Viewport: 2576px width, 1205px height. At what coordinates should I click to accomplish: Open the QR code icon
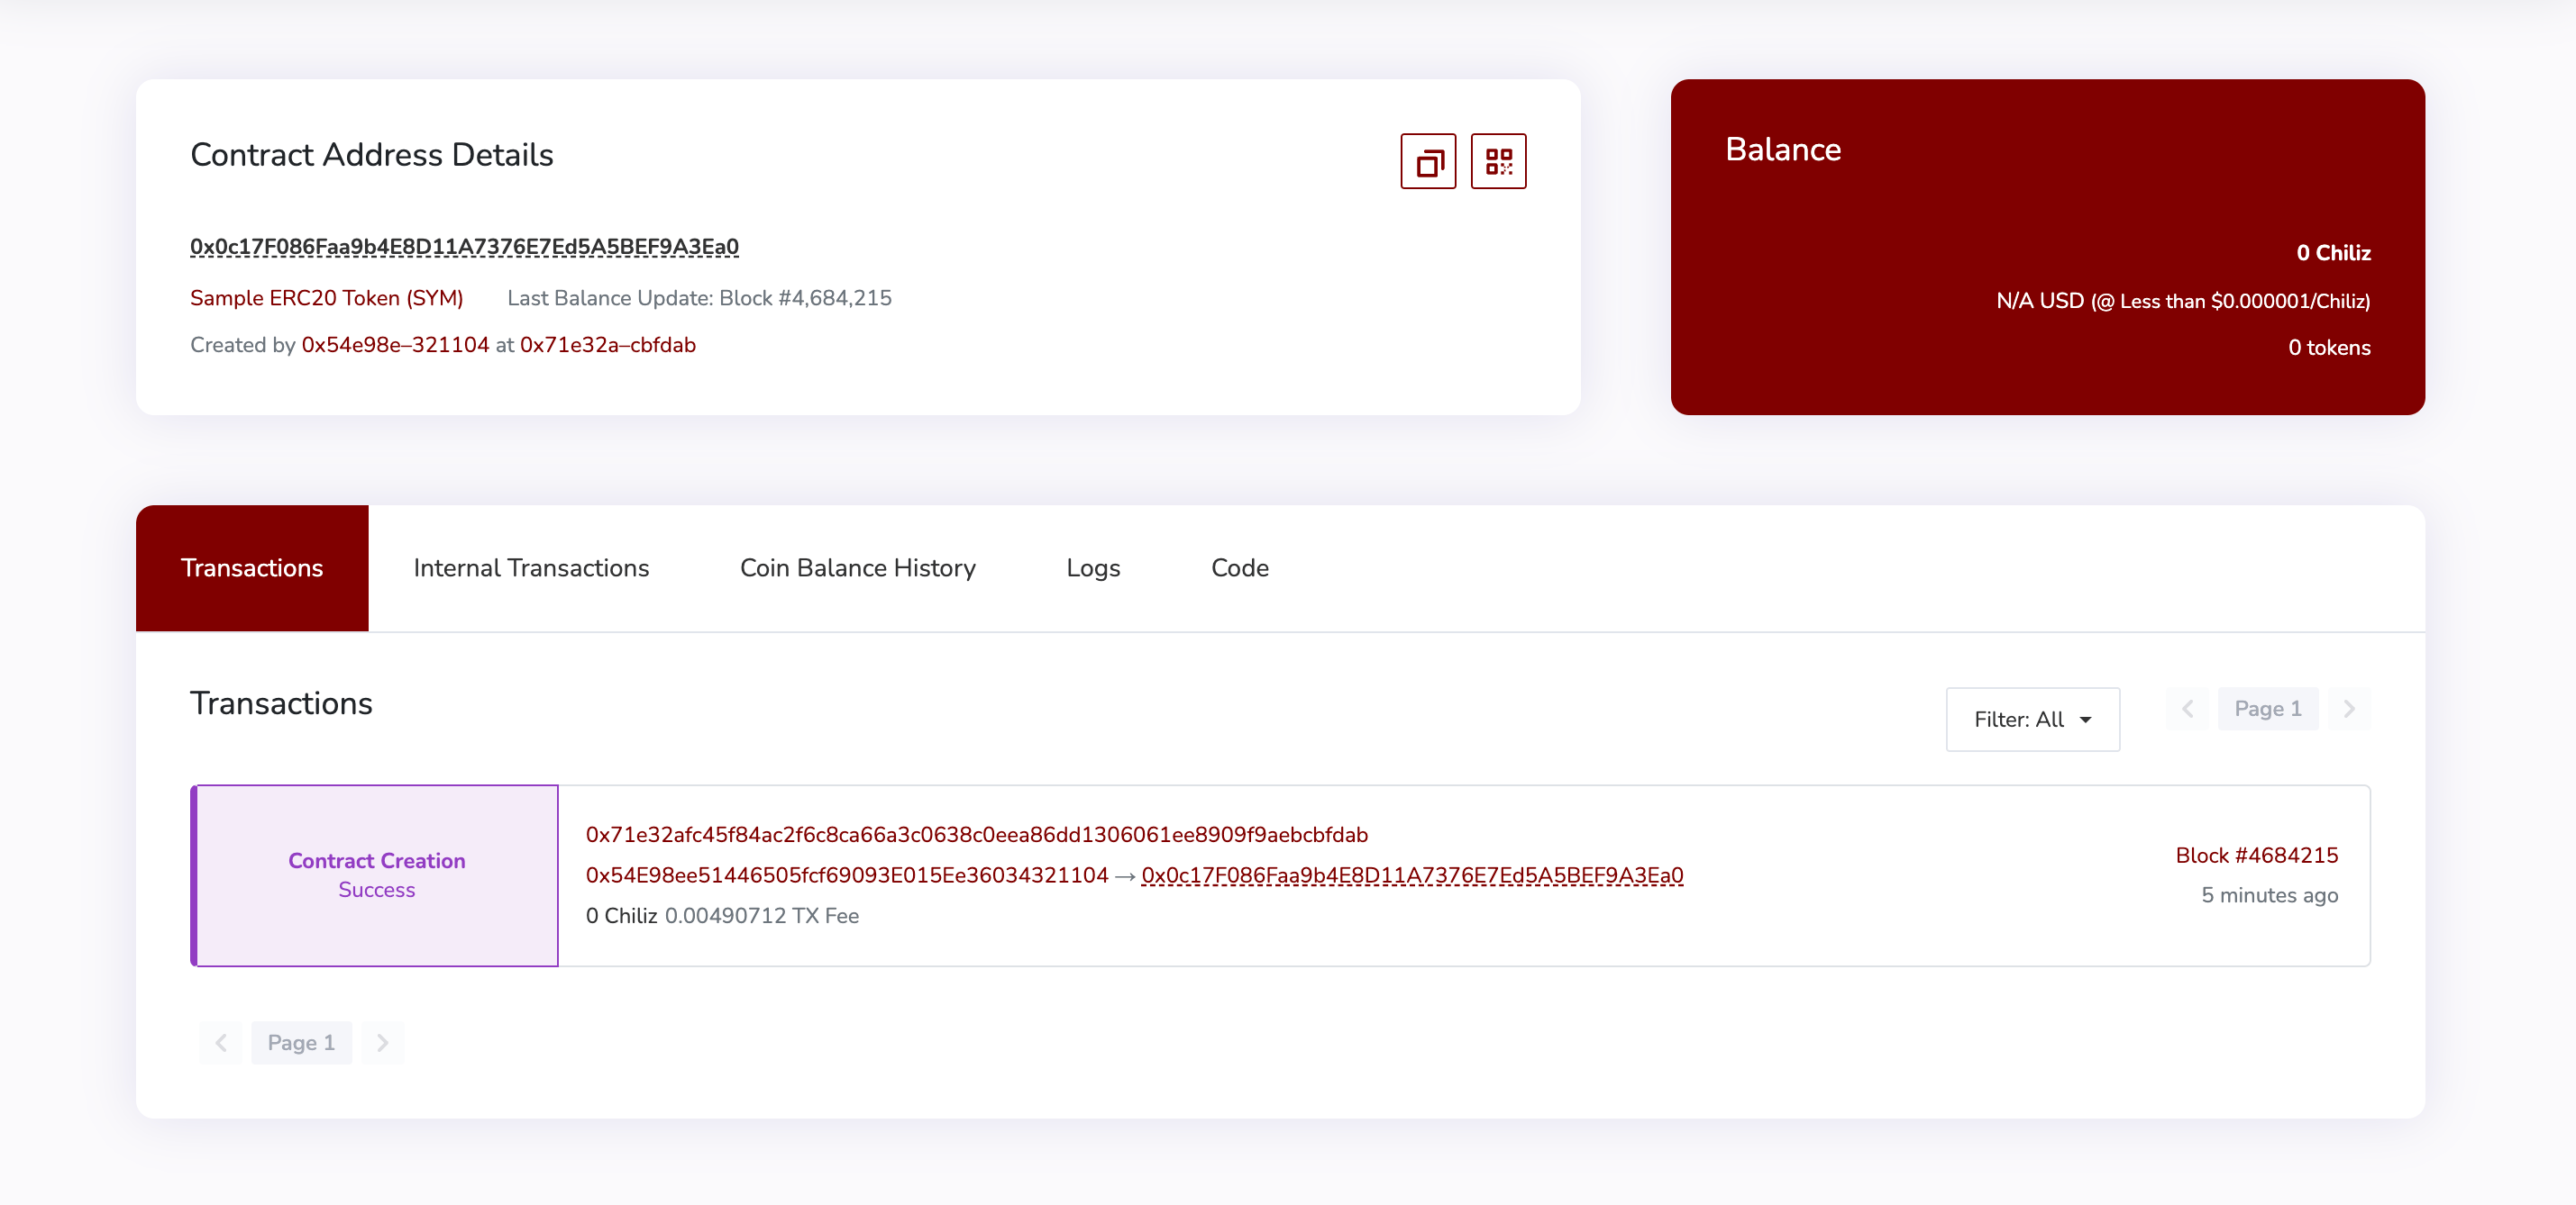pyautogui.click(x=1498, y=161)
